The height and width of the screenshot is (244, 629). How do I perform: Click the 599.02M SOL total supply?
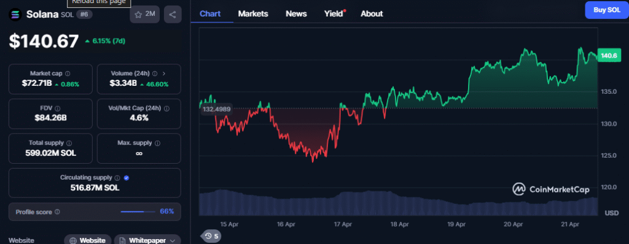pos(50,153)
